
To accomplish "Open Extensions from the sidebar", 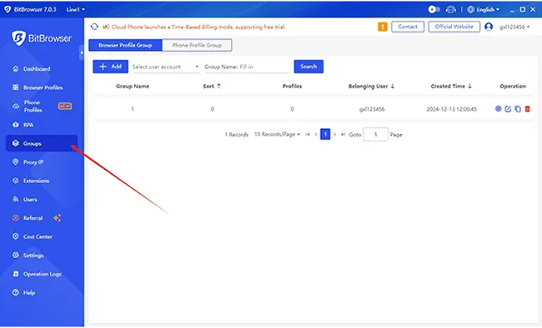I will pos(31,181).
